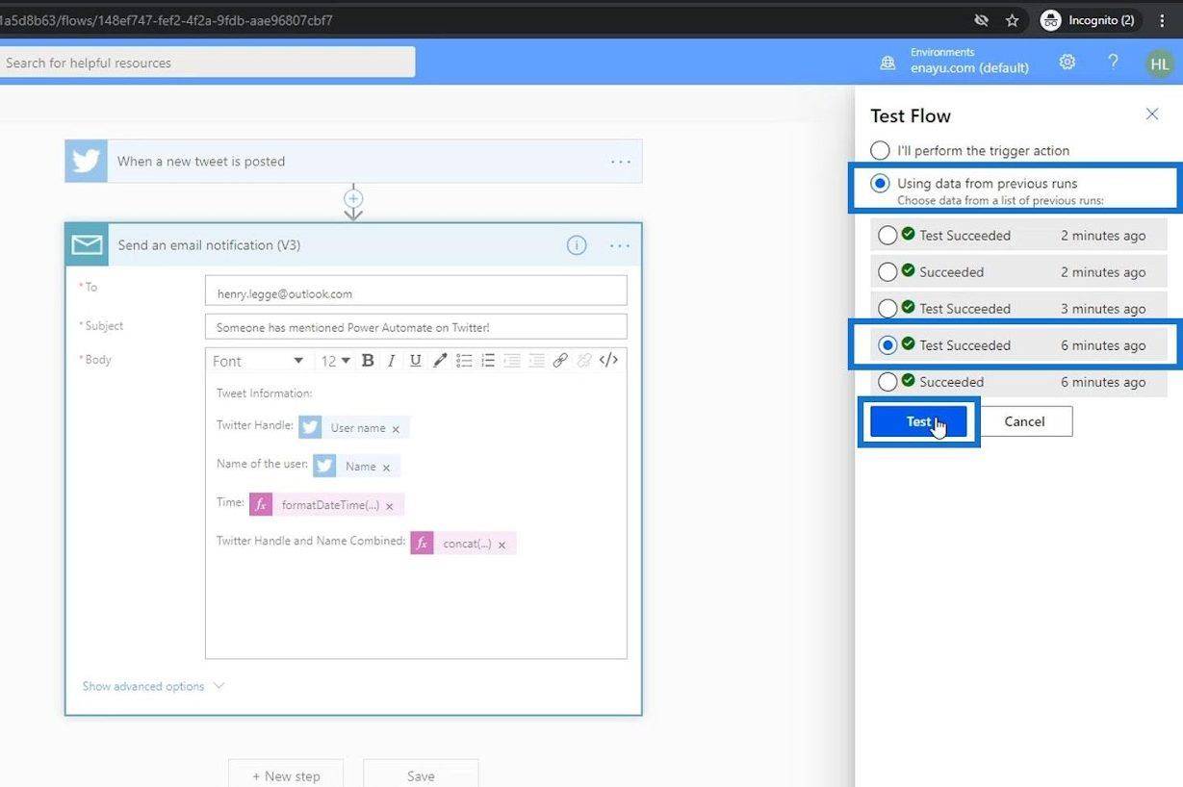
Task: Open Power Automate settings gear
Action: click(1067, 62)
